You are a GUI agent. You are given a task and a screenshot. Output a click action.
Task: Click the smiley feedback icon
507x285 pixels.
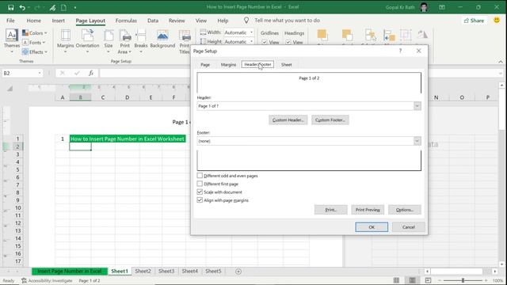click(x=497, y=20)
